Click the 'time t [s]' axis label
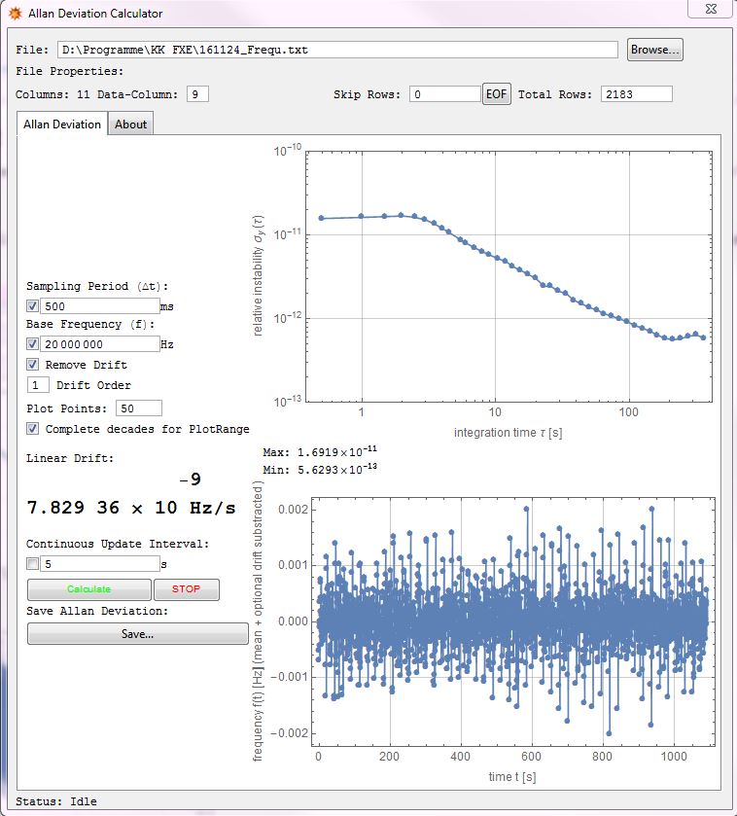Viewport: 737px width, 816px height. (512, 776)
